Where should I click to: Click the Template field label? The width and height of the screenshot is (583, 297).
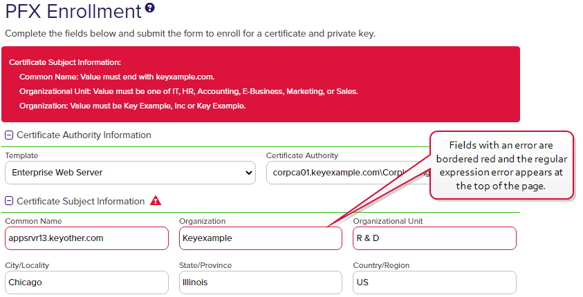pos(21,155)
